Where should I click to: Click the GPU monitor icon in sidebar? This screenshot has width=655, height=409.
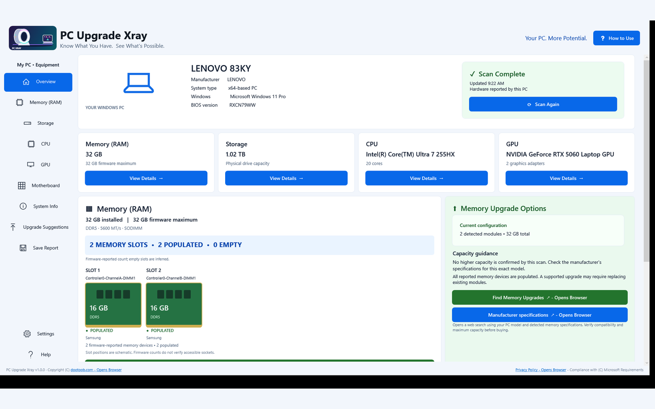click(31, 165)
